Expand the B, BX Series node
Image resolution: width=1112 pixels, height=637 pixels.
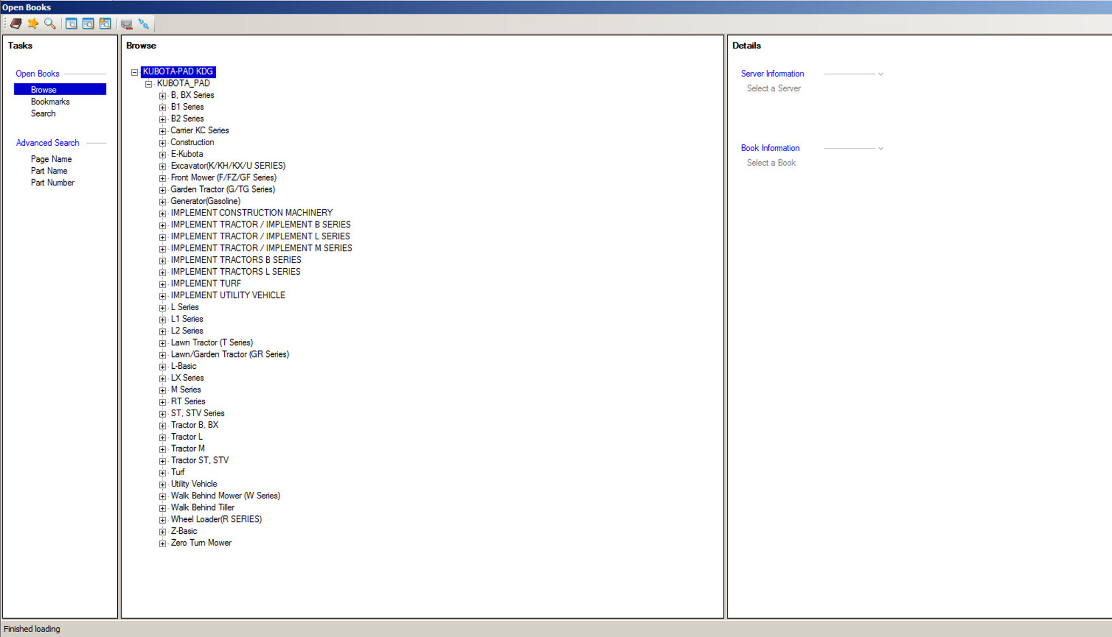(x=162, y=96)
